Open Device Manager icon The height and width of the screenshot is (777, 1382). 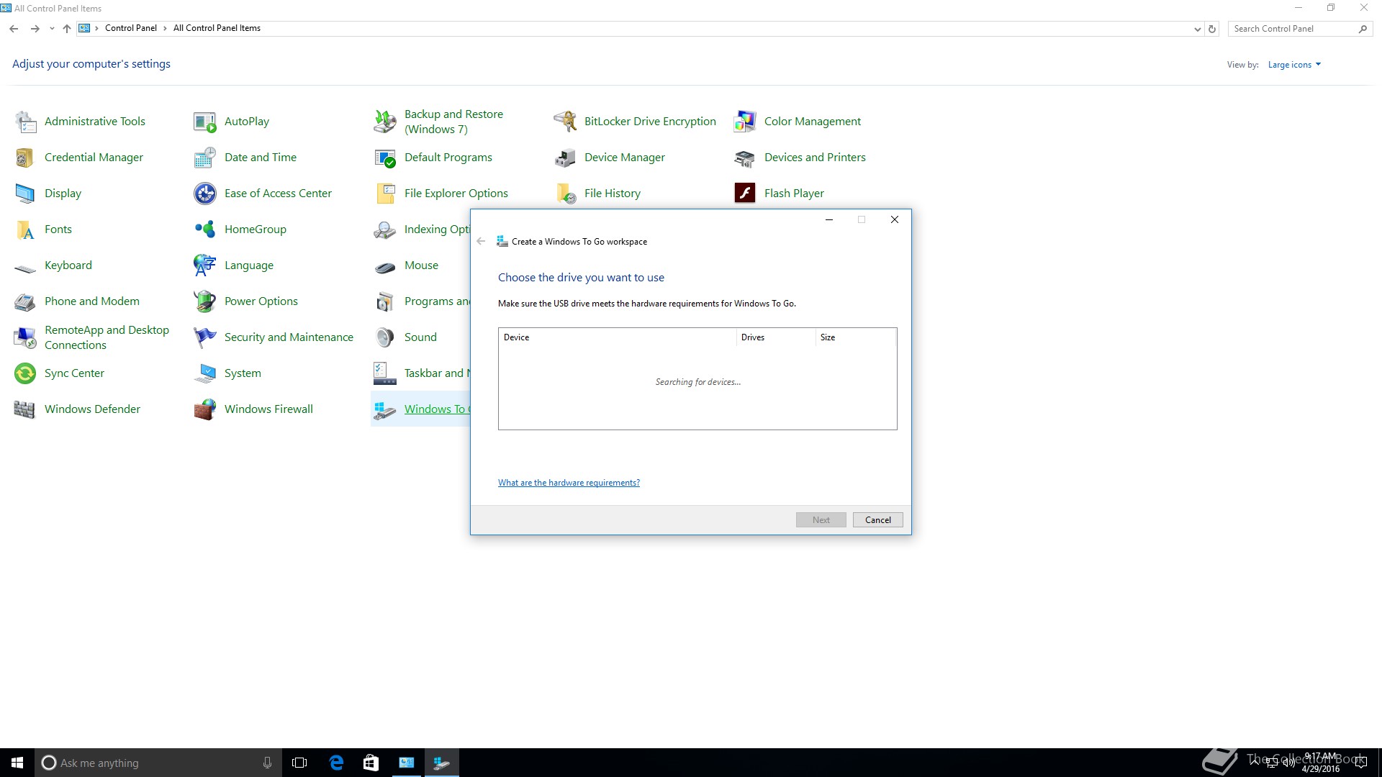[565, 158]
